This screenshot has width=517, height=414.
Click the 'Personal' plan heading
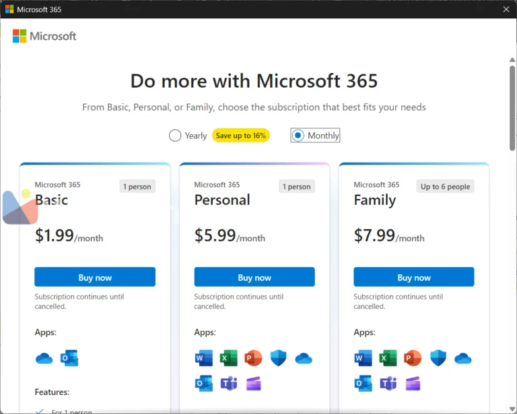pyautogui.click(x=222, y=200)
